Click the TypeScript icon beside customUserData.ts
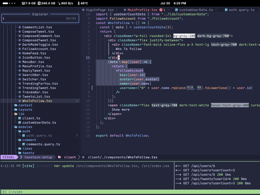Viewport: 260px width, 195px height. [20, 122]
